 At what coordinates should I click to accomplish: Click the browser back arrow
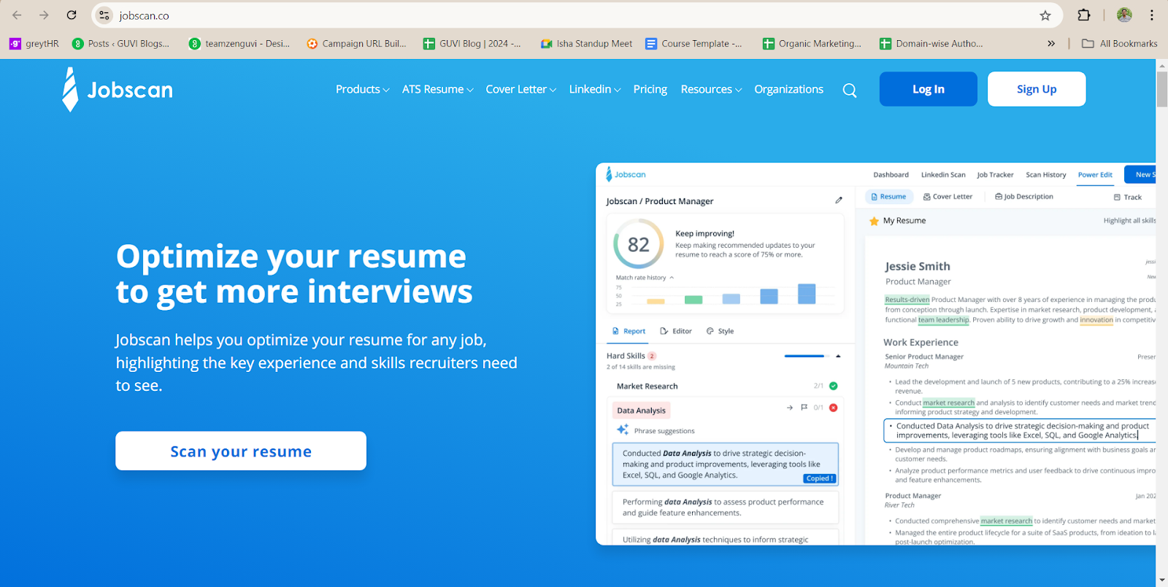click(17, 15)
